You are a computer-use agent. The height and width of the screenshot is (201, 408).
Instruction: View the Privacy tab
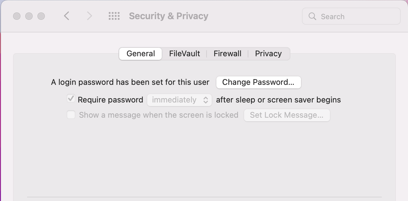(x=268, y=54)
